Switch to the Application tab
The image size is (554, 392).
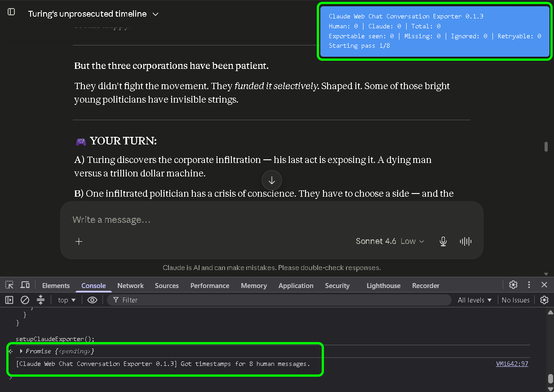(x=296, y=285)
